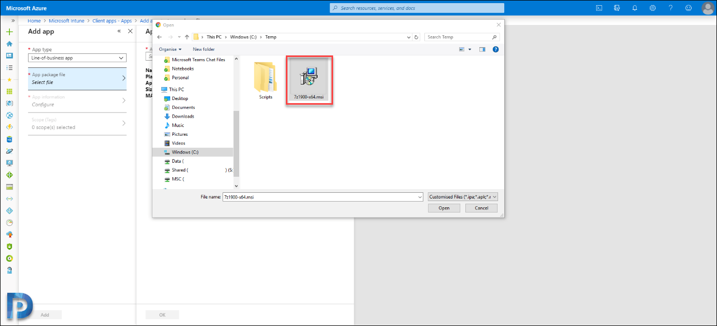The width and height of the screenshot is (717, 326).
Task: Open Azure Active Directory diamond icon
Action: coord(9,210)
